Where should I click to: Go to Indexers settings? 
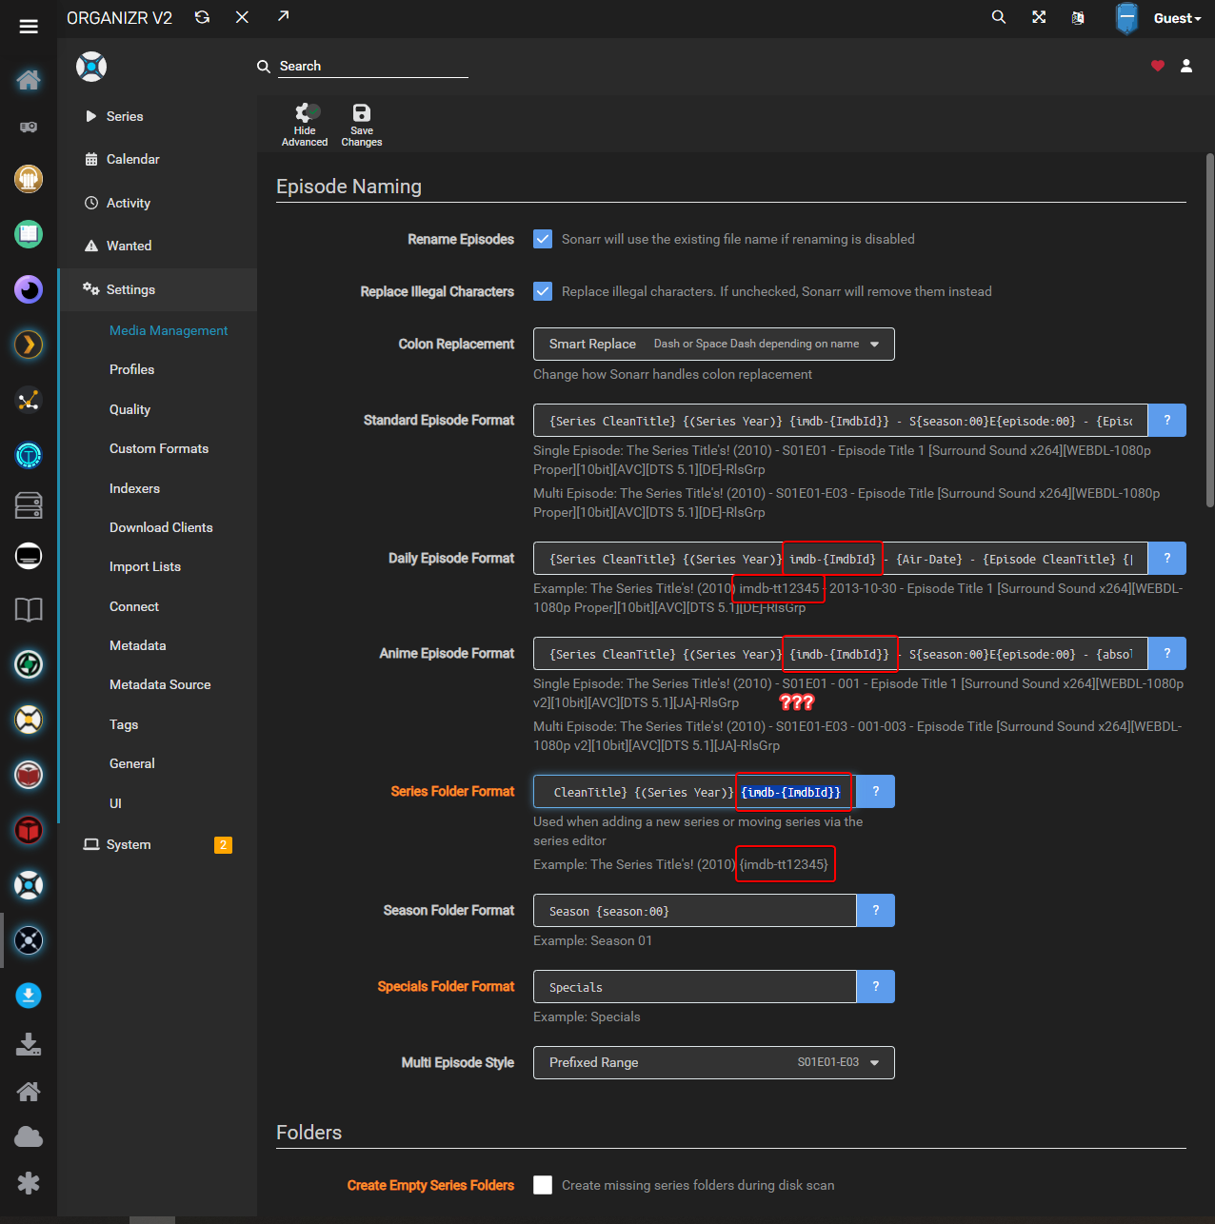(134, 488)
